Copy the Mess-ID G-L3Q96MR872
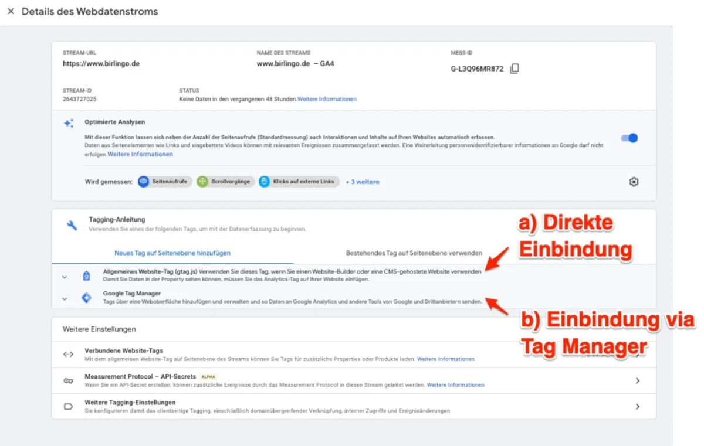704x446 pixels. (x=515, y=69)
